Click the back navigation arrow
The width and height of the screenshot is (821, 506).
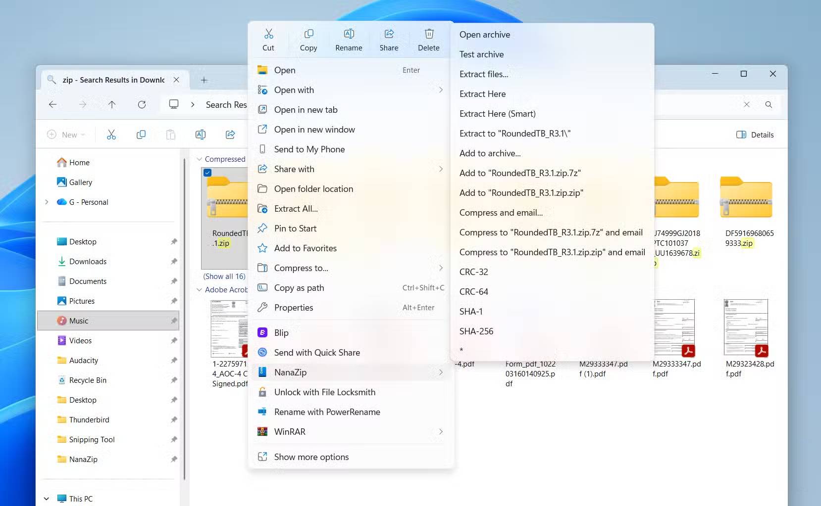tap(52, 104)
